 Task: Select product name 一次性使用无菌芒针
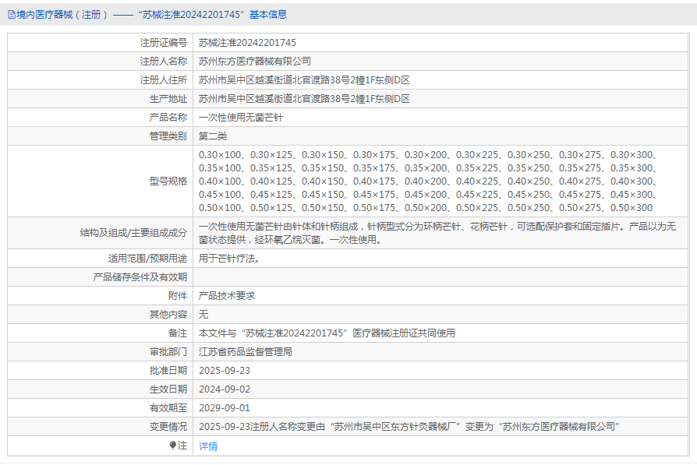coord(240,118)
